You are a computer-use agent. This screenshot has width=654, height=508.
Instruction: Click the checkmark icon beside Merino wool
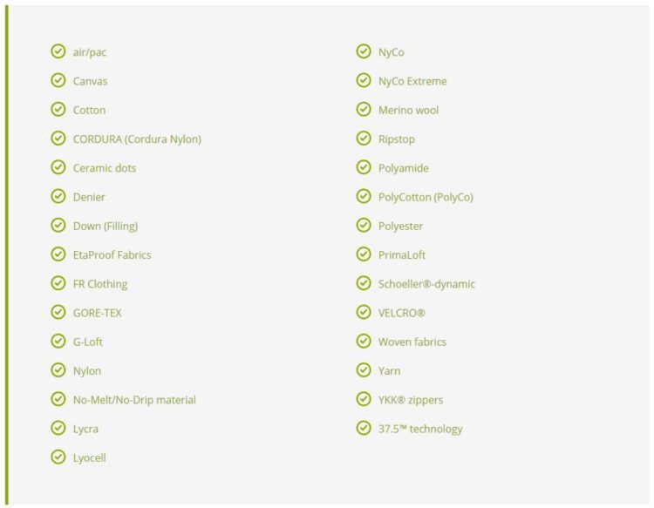[364, 110]
